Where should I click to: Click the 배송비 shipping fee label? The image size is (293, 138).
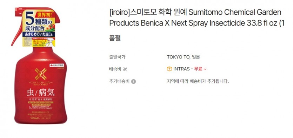click(115, 69)
